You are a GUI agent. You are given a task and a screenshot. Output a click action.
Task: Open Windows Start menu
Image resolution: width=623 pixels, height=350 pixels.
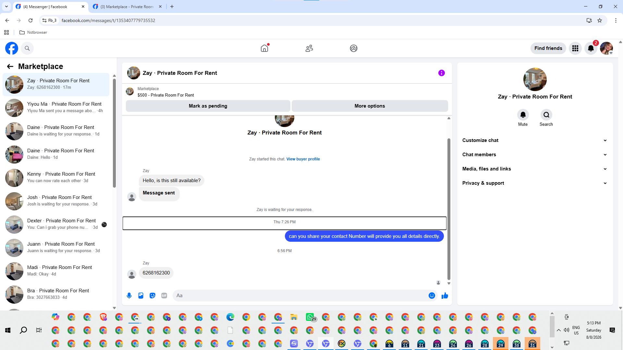click(x=8, y=330)
